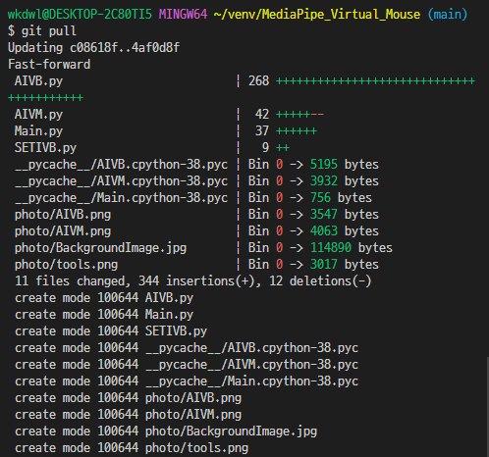Image resolution: width=489 pixels, height=457 pixels.
Task: Click the create mode line for __pycache__/Main.cpython-38.pyc
Action: (187, 381)
